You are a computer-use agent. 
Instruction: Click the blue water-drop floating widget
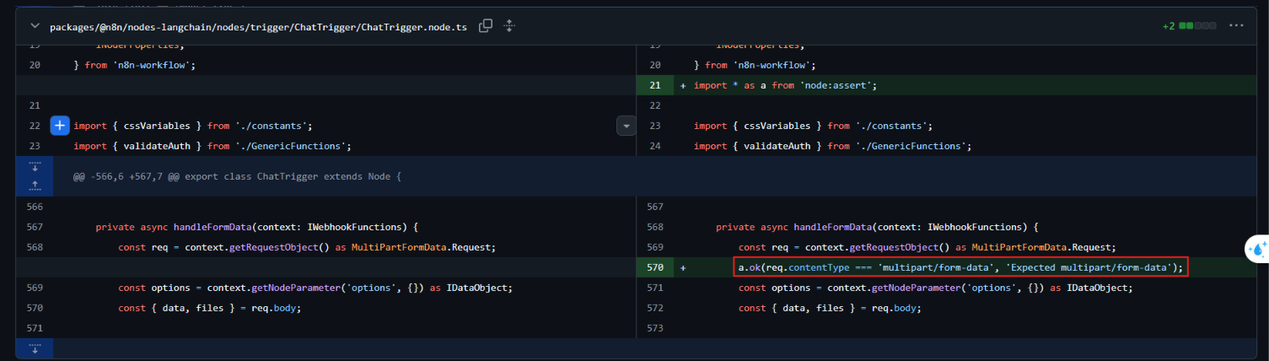coord(1257,248)
